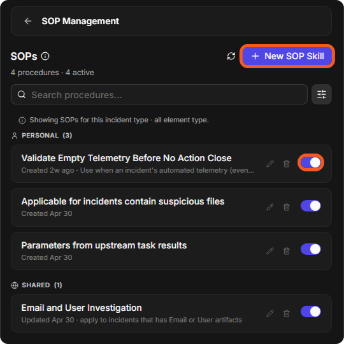Click the person icon beside PERSONAL
The height and width of the screenshot is (344, 344).
pyautogui.click(x=15, y=136)
